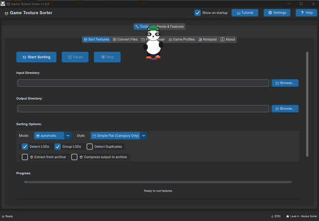Disable the Detect LODs checkbox

pos(25,146)
